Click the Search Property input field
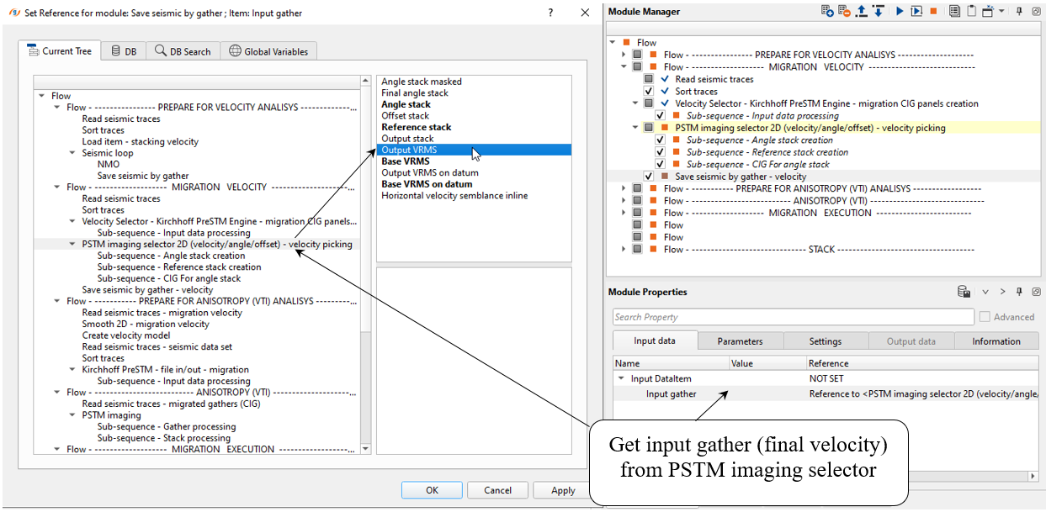The height and width of the screenshot is (512, 1046). tap(793, 317)
